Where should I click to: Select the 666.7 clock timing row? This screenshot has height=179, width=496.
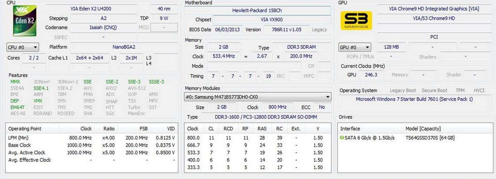coord(258,145)
